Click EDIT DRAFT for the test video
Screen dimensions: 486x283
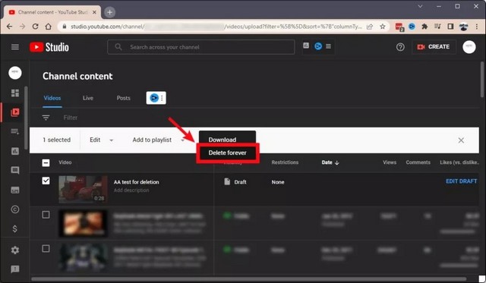pyautogui.click(x=461, y=181)
